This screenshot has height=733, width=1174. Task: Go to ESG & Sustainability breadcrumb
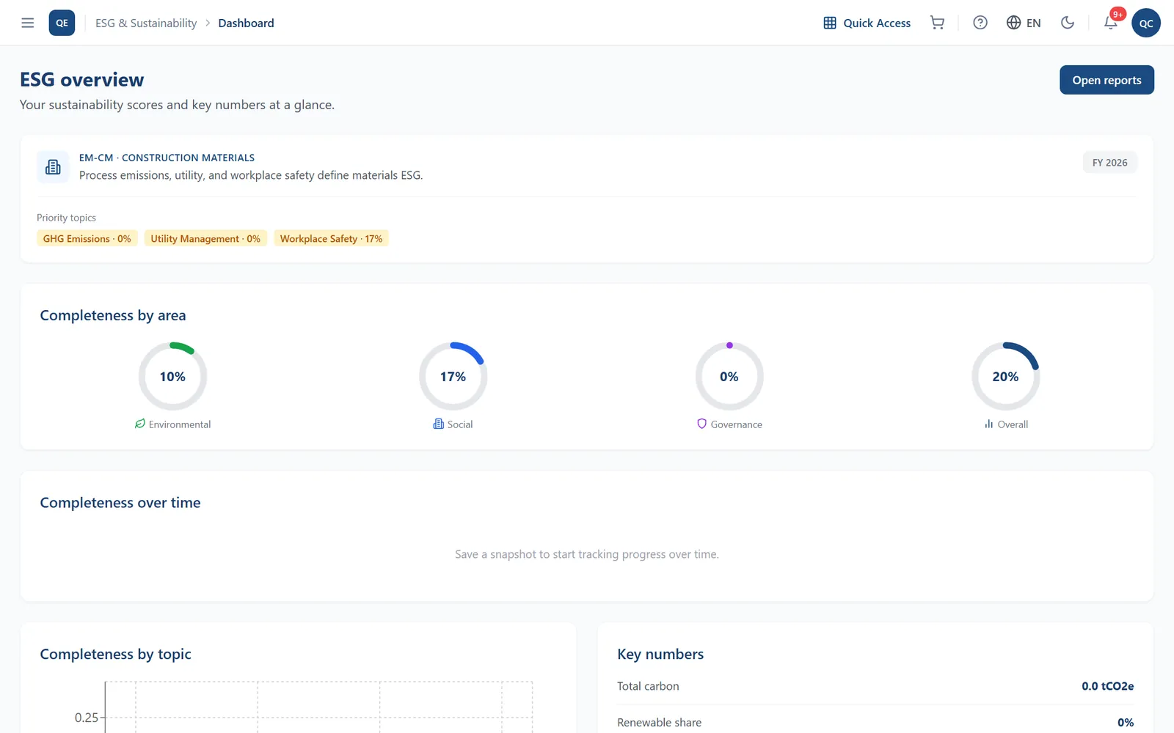pos(146,23)
